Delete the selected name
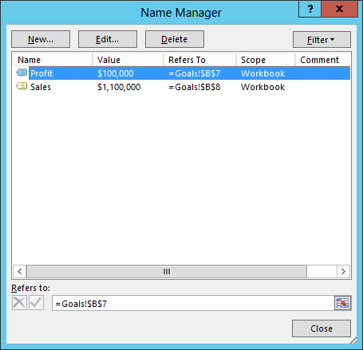Screen dimensions: 363x350 click(175, 39)
